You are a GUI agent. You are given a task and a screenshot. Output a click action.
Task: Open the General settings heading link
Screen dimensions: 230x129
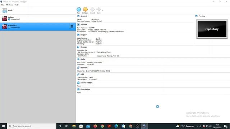pyautogui.click(x=84, y=16)
